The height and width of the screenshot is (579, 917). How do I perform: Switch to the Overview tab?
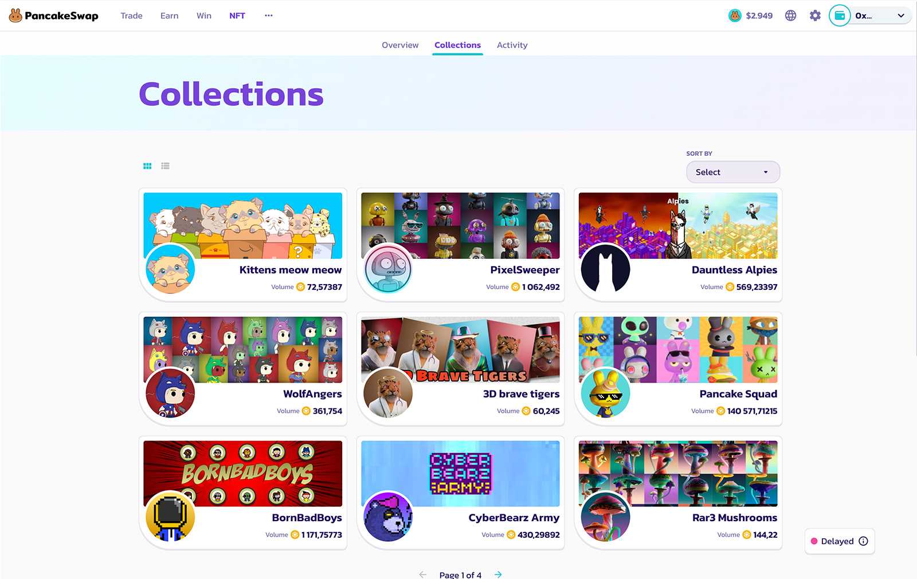click(400, 45)
